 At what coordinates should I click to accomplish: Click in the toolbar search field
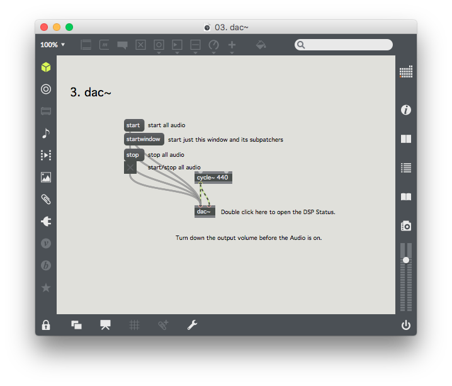(344, 45)
